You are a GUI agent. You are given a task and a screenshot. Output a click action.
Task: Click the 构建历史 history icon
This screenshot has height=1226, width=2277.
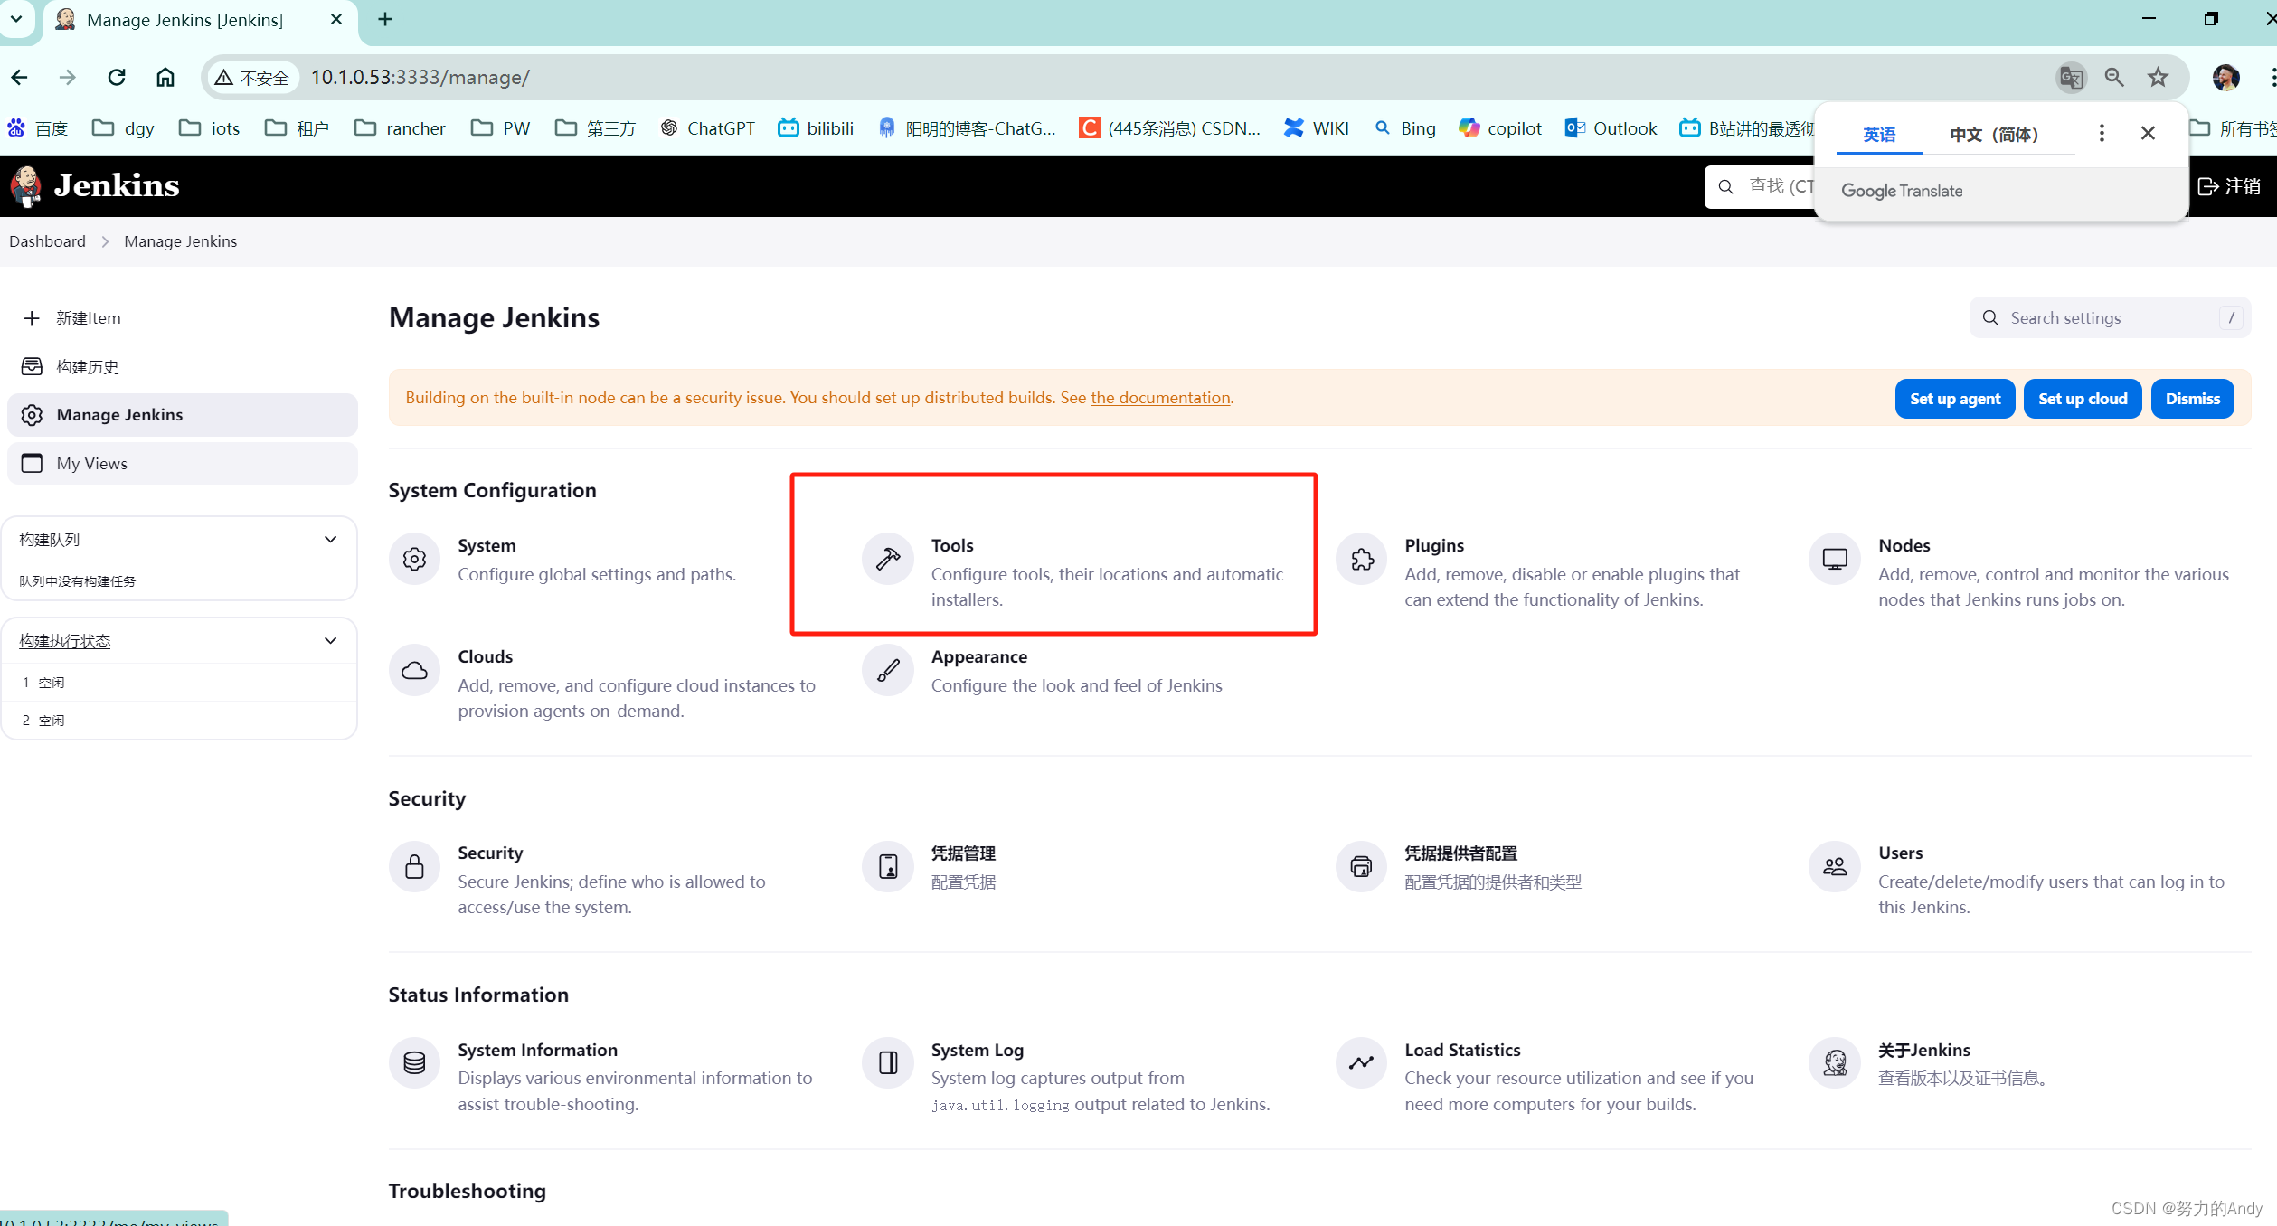[32, 366]
